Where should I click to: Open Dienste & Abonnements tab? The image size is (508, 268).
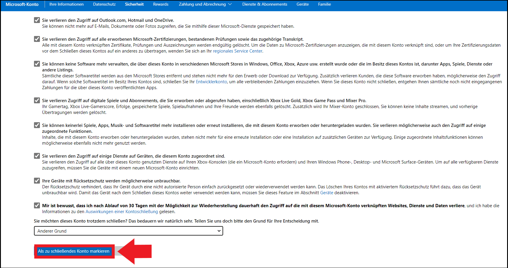[x=265, y=4]
